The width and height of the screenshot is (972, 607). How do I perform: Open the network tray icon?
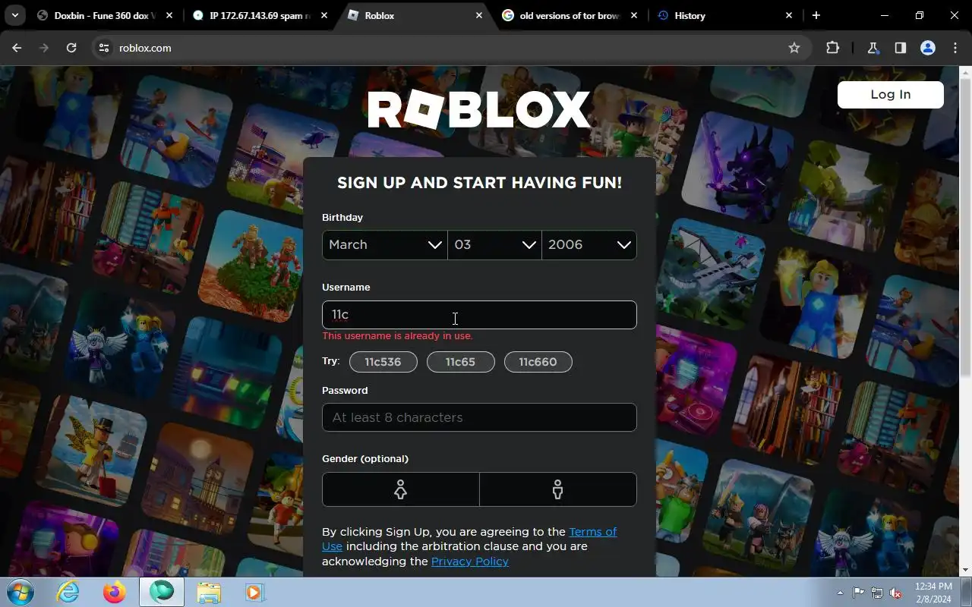pos(877,593)
